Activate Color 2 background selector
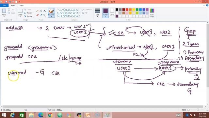This screenshot has width=209, height=118. coord(112,13)
